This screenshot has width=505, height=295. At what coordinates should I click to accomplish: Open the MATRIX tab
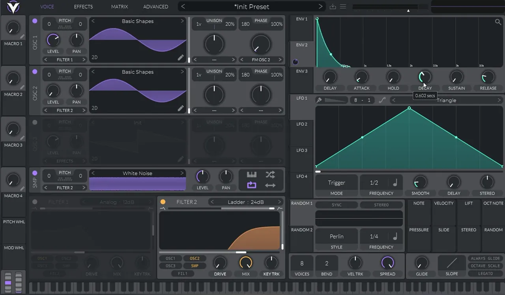tap(119, 7)
